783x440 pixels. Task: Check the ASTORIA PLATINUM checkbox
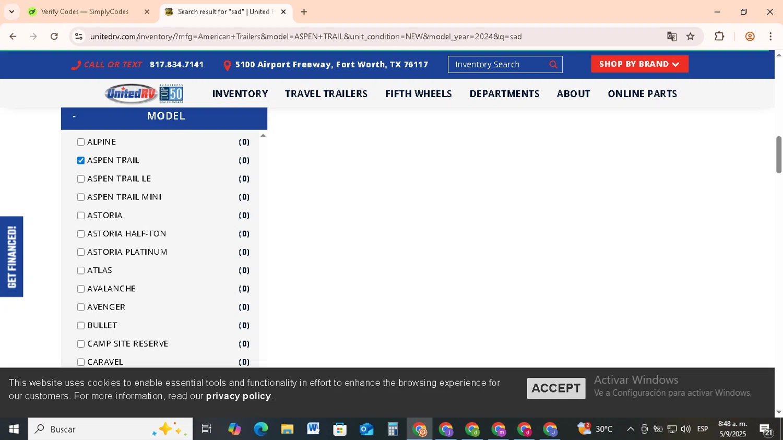tap(81, 252)
